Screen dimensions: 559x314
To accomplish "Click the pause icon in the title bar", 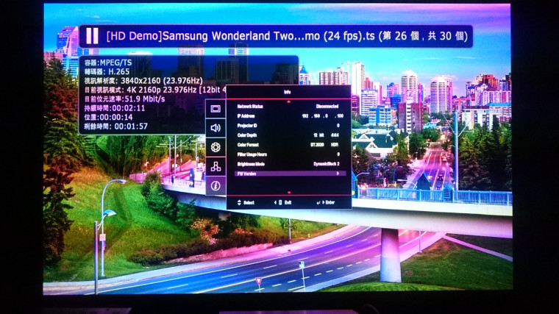I will 92,36.
